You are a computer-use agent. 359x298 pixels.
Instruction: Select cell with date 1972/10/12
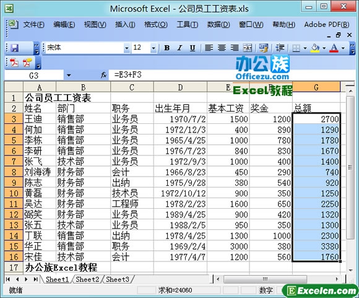pos(180,193)
